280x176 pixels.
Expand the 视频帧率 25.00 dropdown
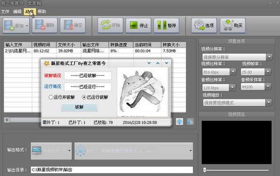point(268,72)
